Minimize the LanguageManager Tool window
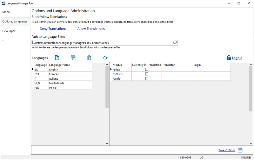 click(x=229, y=3)
